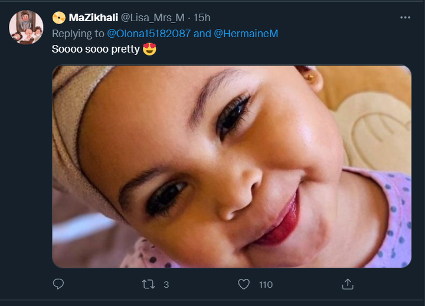The image size is (425, 306).
Task: Click the retweet count 3
Action: coord(166,285)
